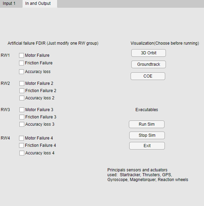Toggle Motor Failure 2 checkbox
This screenshot has width=204, height=206.
click(22, 83)
